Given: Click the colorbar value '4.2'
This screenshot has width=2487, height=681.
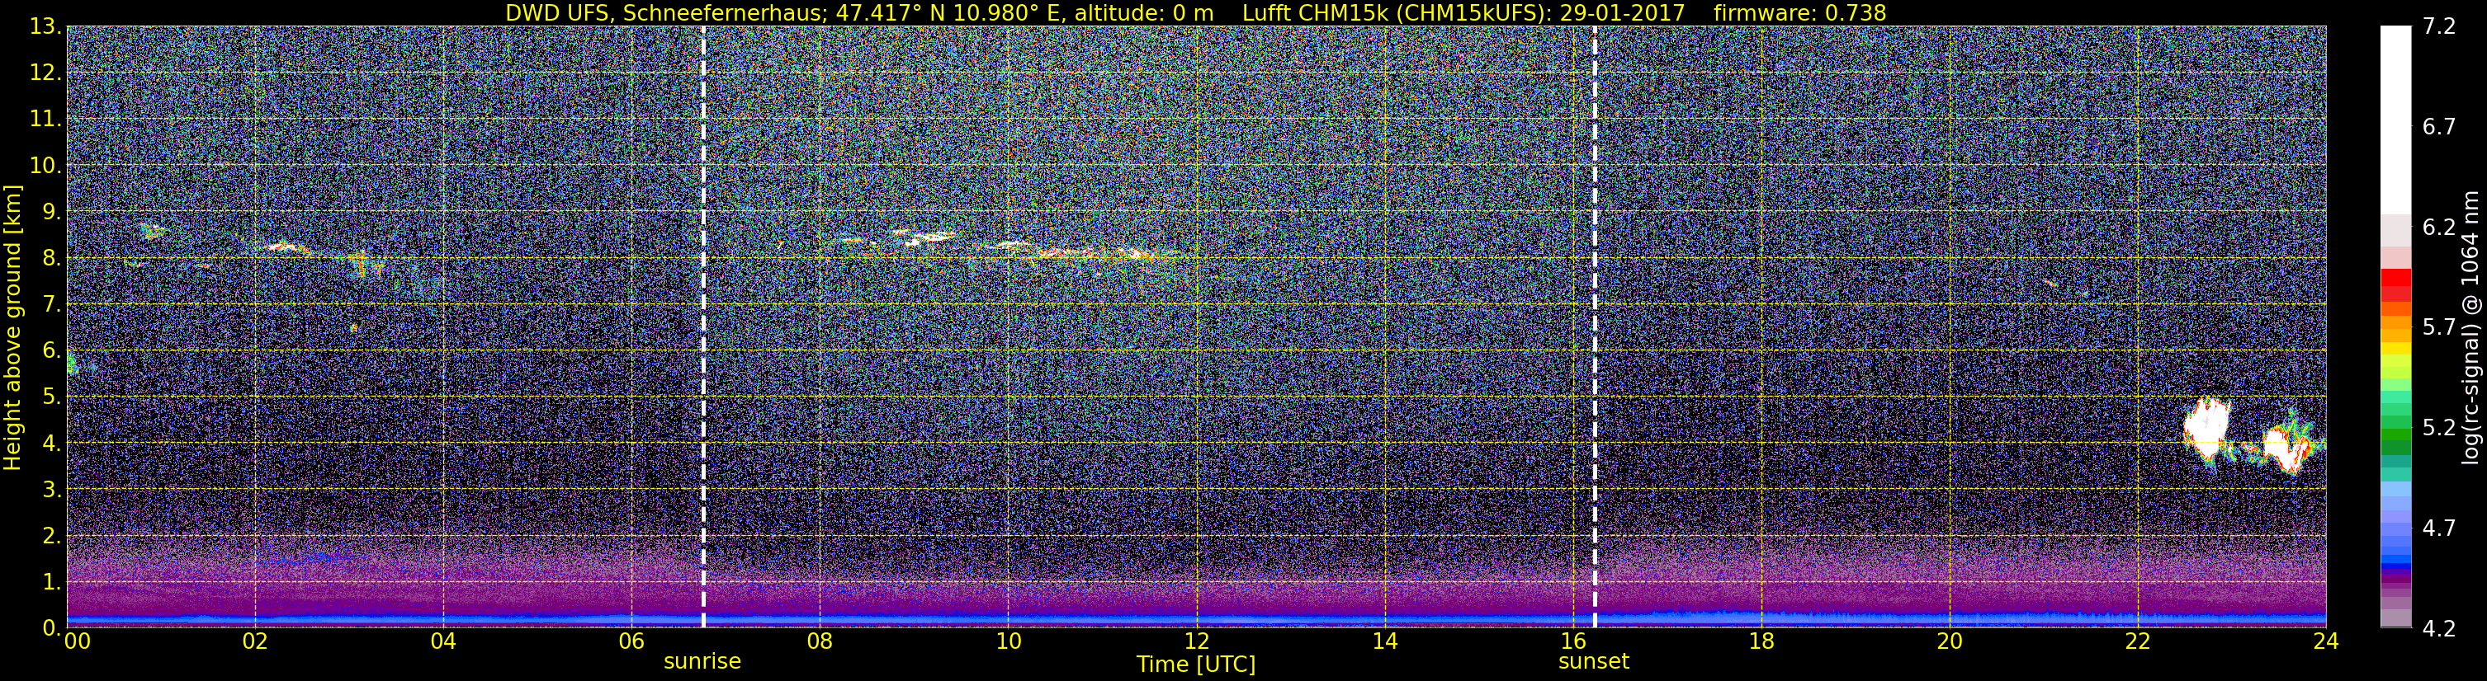Looking at the screenshot, I should pyautogui.click(x=2439, y=629).
